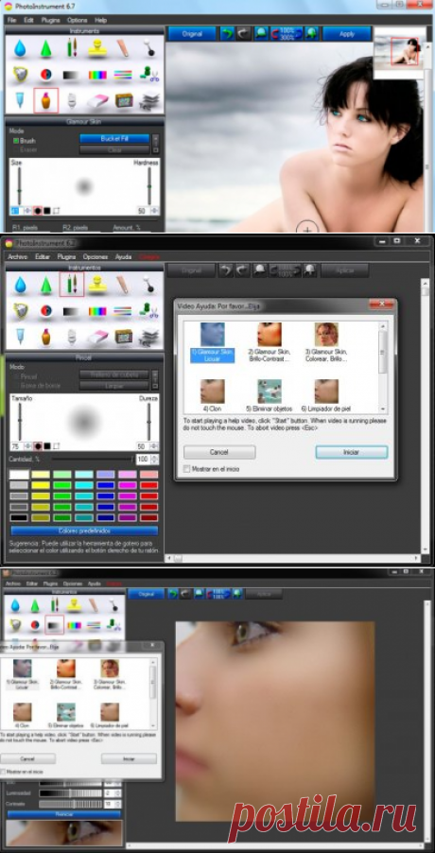Click zoom 100%/300% control in English window toolbar
Viewport: 435px width, 853px height.
287,34
